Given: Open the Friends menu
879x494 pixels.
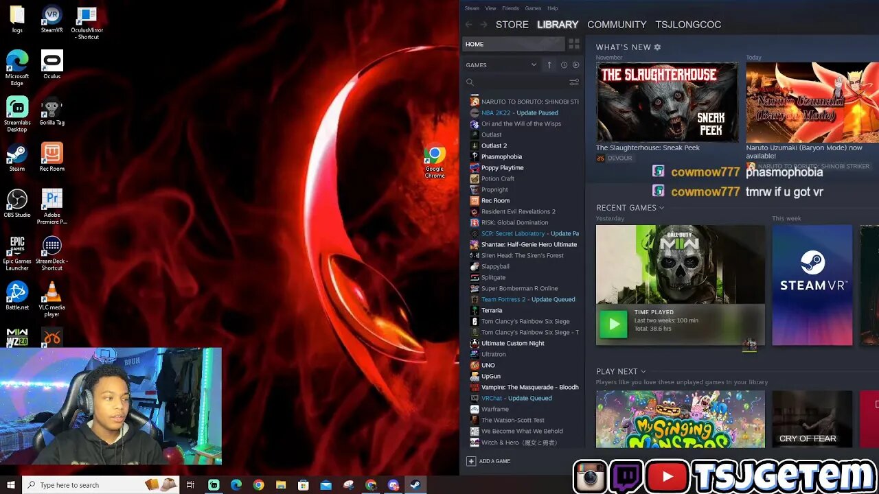Looking at the screenshot, I should (x=510, y=8).
